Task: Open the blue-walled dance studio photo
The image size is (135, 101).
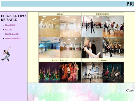Action: coord(49,48)
